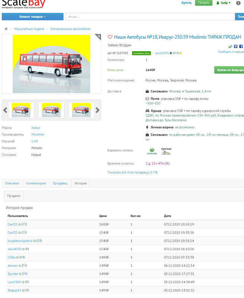This screenshot has height=298, width=244.
Task: Add lot to favorites with heart icon
Action: tap(110, 37)
